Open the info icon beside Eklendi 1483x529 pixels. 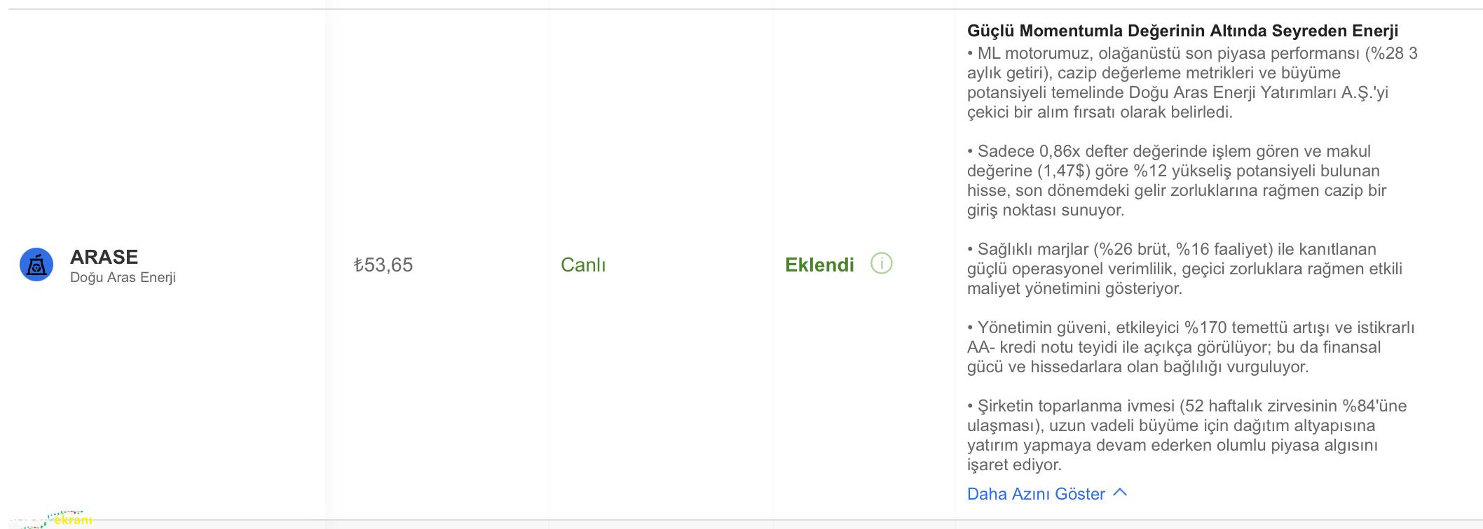[881, 264]
